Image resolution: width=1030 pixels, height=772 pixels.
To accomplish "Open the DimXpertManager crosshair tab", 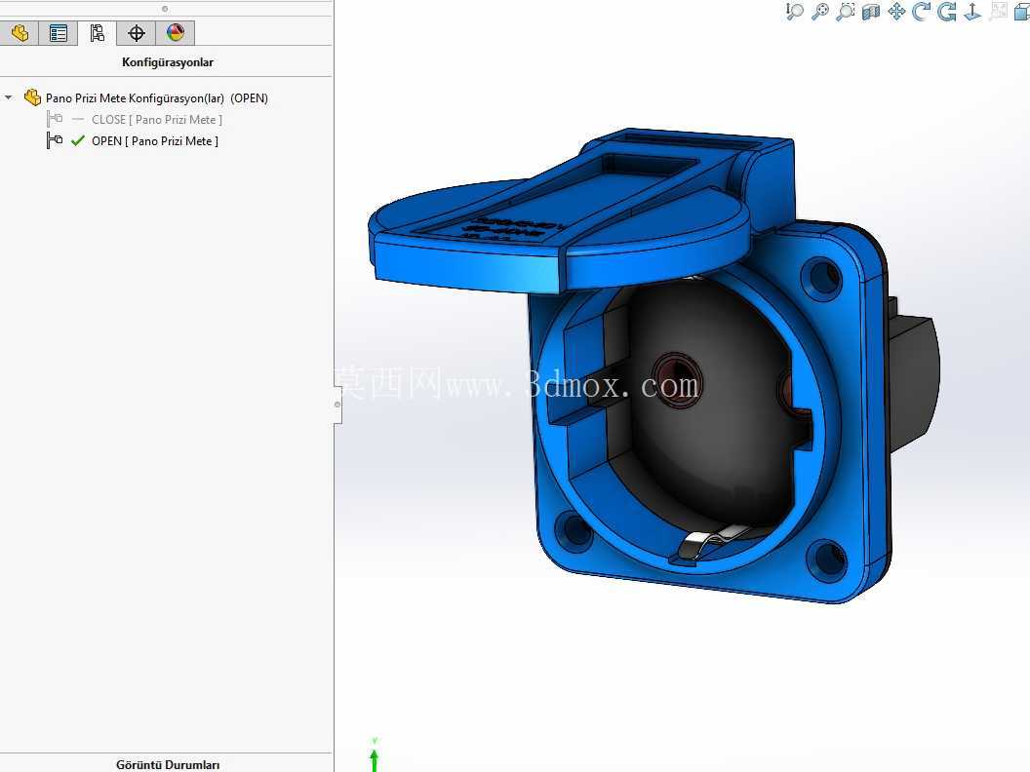I will (136, 33).
